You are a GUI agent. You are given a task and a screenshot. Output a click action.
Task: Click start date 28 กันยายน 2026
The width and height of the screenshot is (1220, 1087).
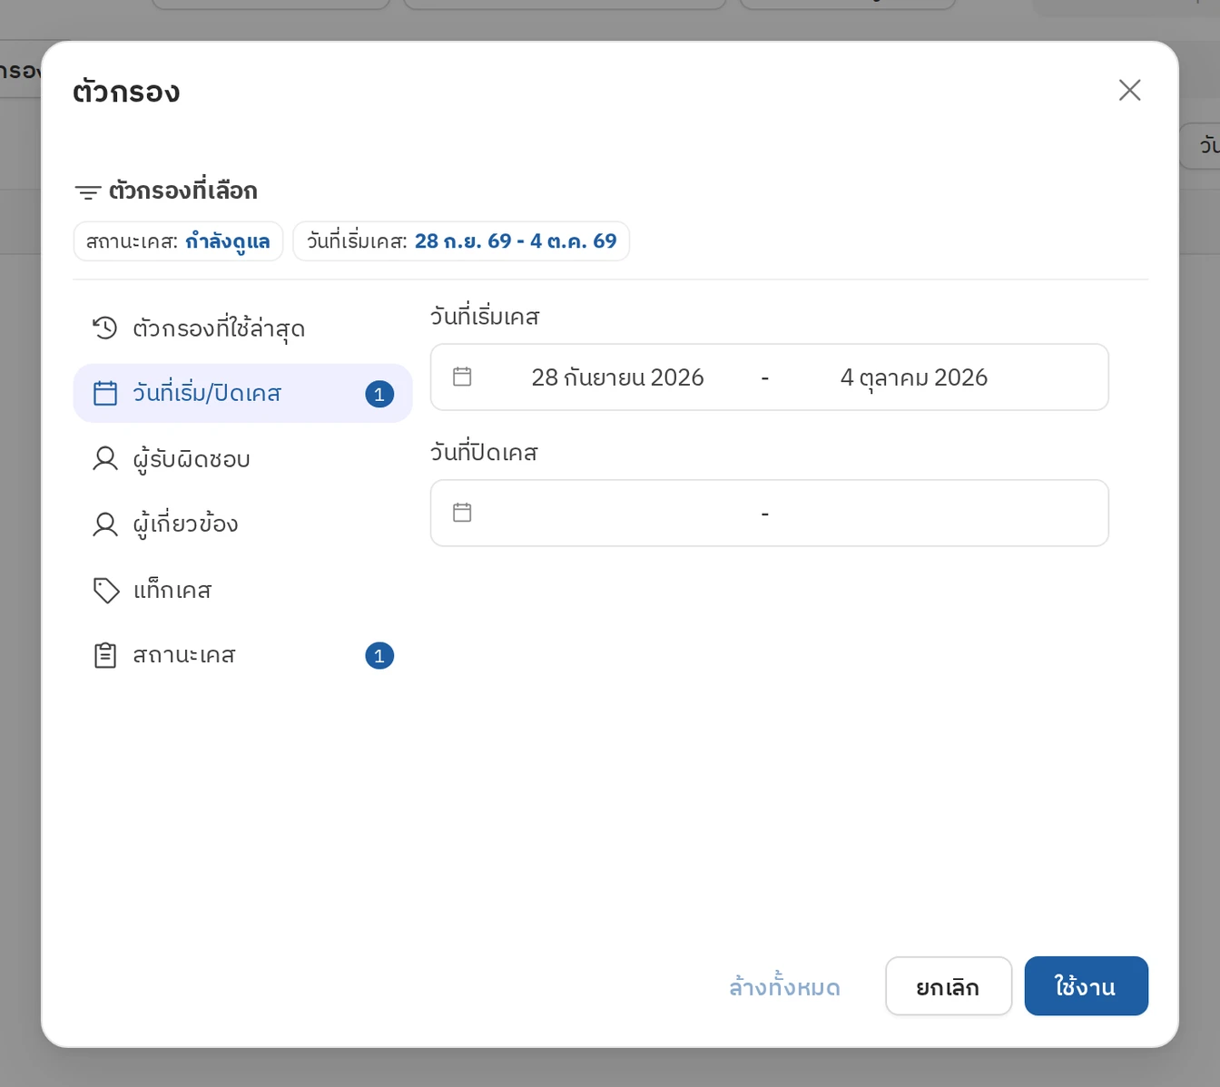pos(617,377)
